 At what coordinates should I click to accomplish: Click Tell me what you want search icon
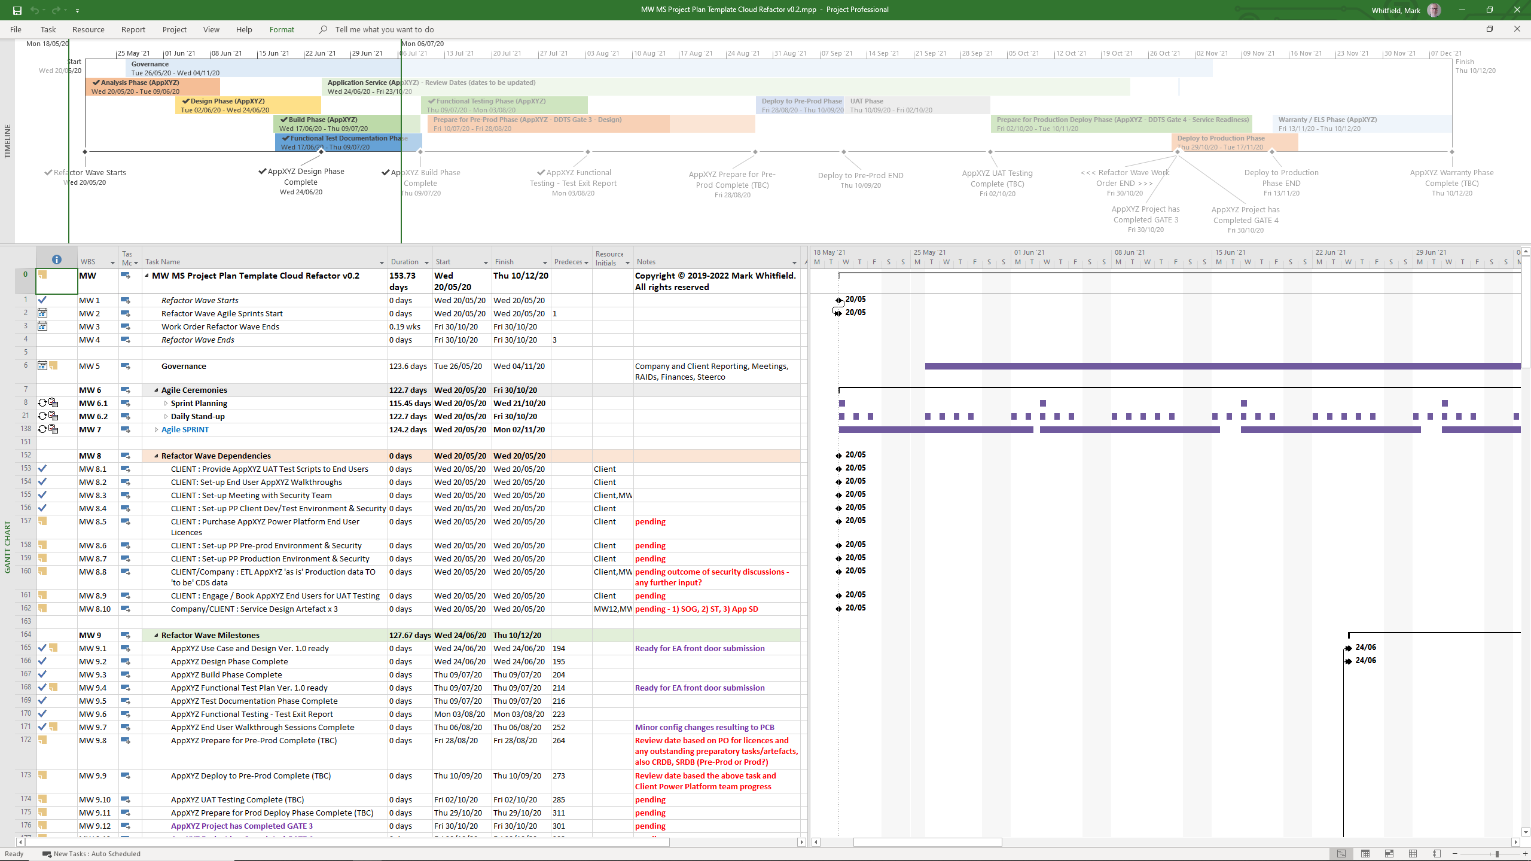[323, 29]
